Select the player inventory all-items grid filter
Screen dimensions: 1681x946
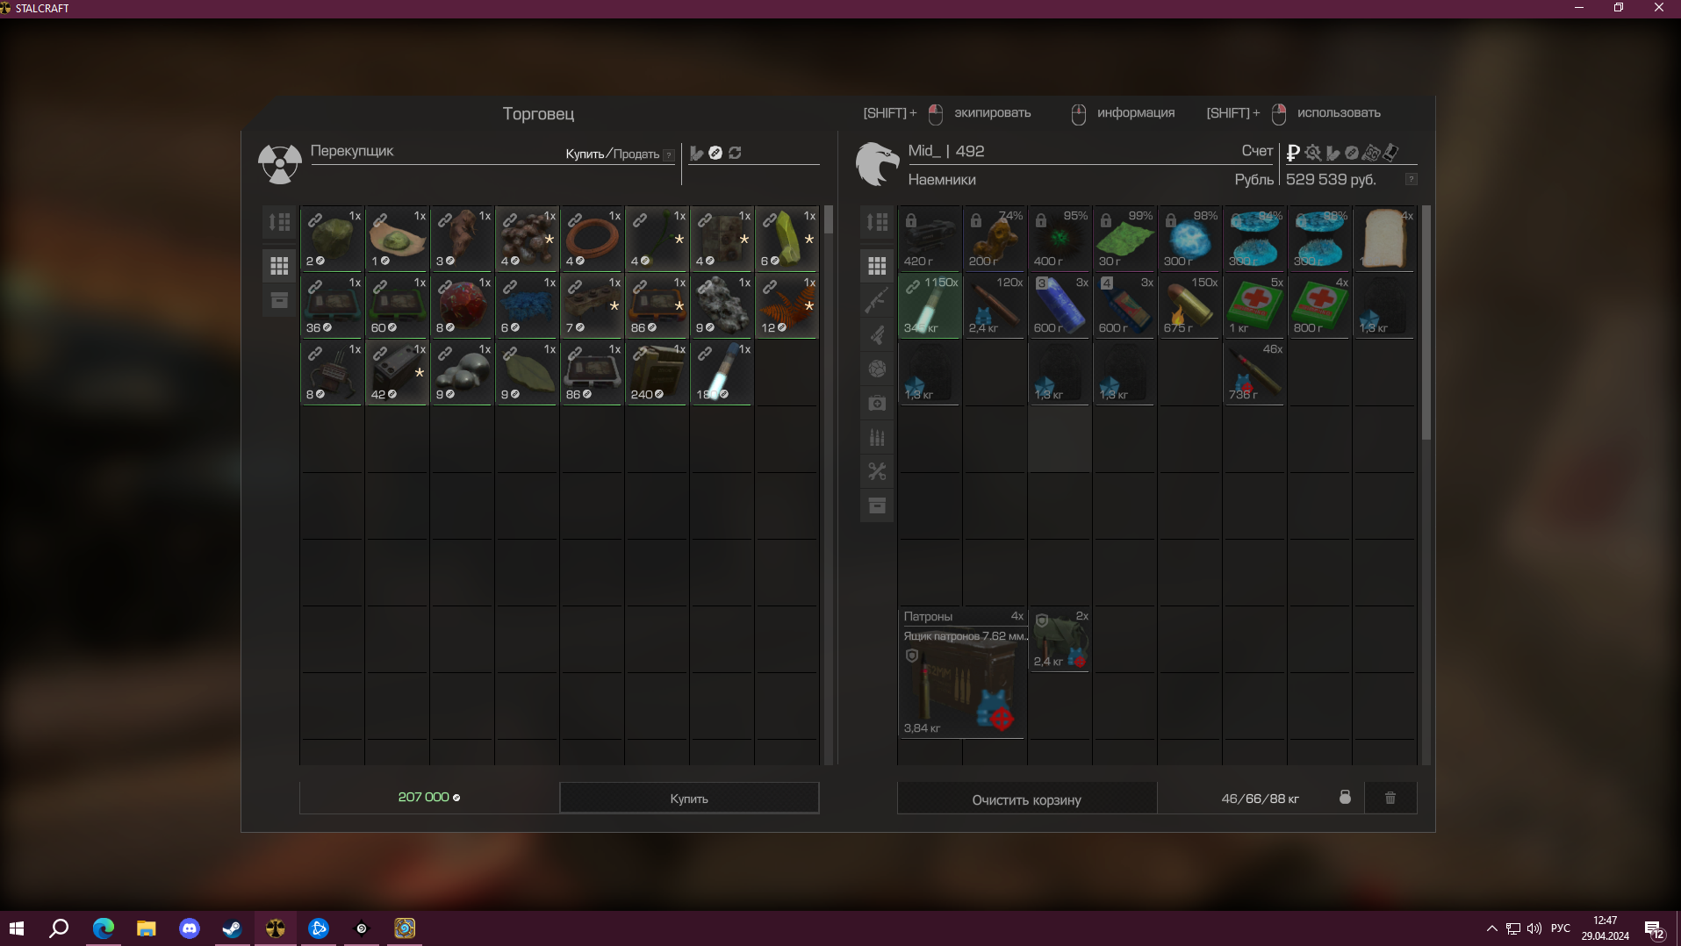[877, 265]
